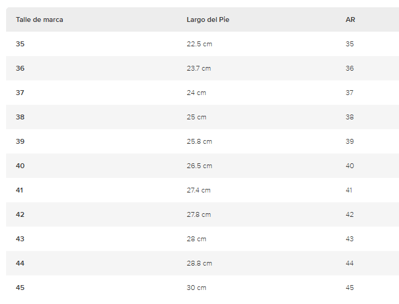Click the 28.8 cm foot length value

pyautogui.click(x=199, y=263)
